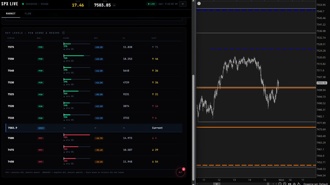
Task: Click the GEX column header
Action: click(x=96, y=38)
